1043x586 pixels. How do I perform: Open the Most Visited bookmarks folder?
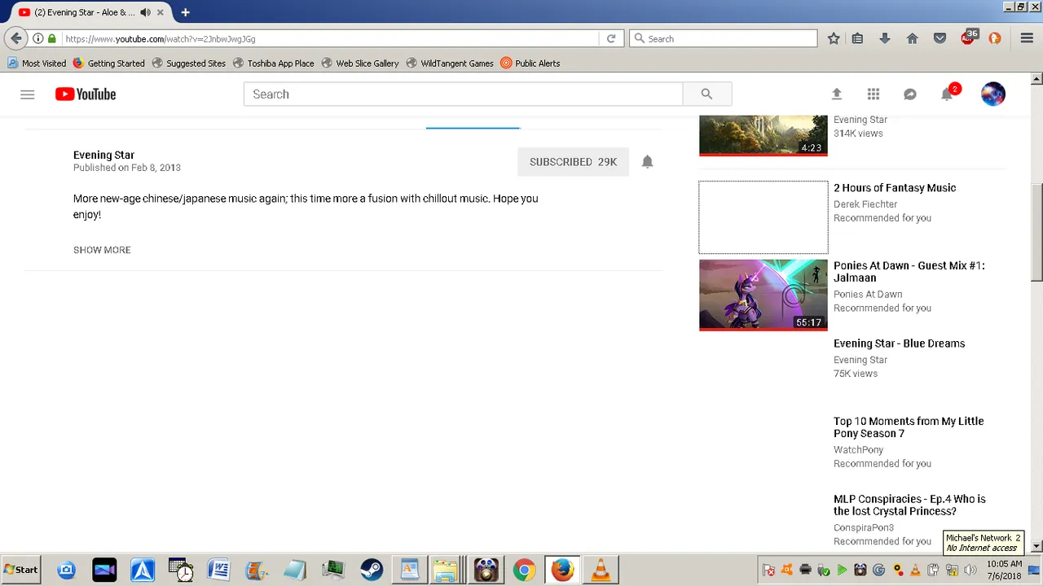coord(37,63)
